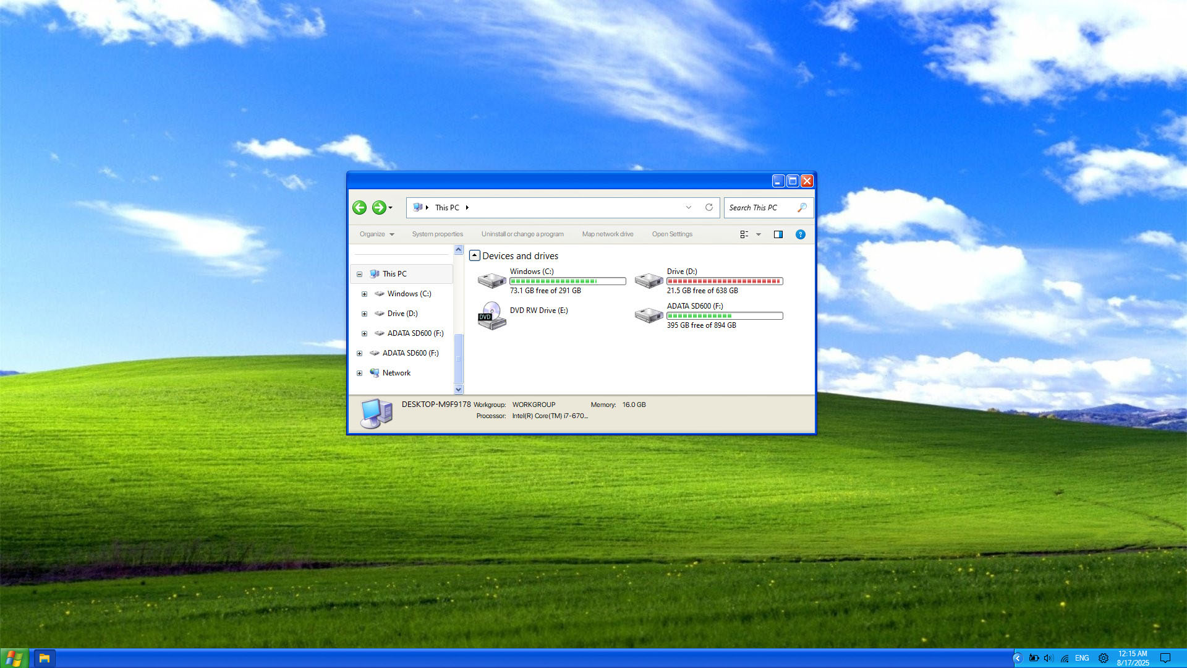Open the Windows (C:) drive
This screenshot has width=1187, height=668.
click(491, 281)
